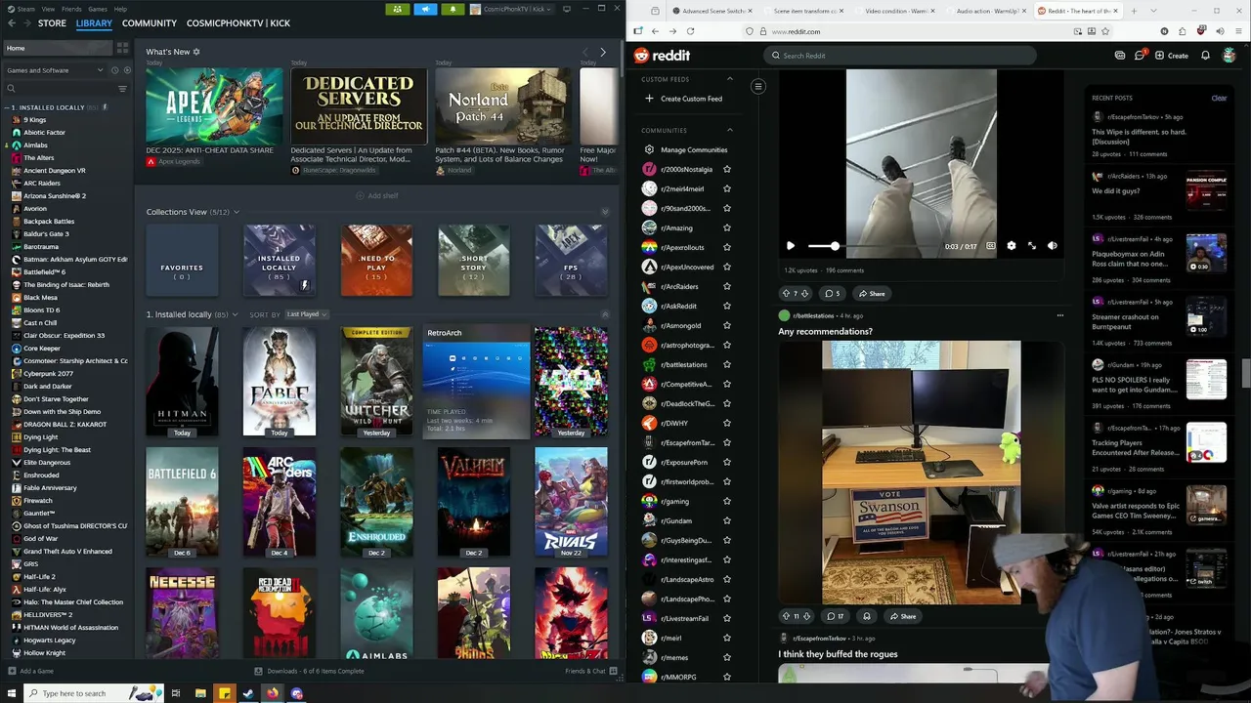This screenshot has height=703, width=1251.
Task: Expand Collections View dropdown chevron
Action: point(236,212)
